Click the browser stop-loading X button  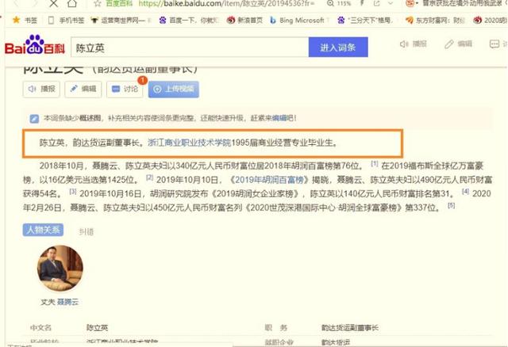coord(53,3)
